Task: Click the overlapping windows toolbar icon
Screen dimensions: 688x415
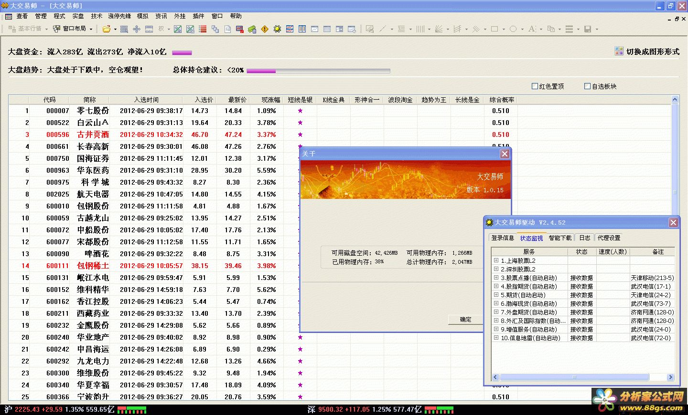Action: pyautogui.click(x=215, y=29)
